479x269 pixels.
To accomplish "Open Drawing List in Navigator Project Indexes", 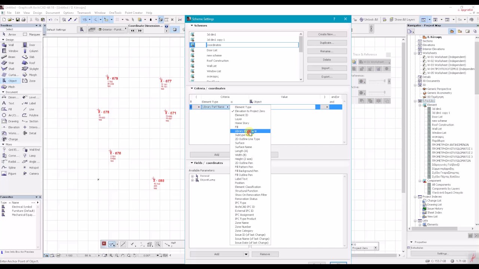I will [x=434, y=205].
